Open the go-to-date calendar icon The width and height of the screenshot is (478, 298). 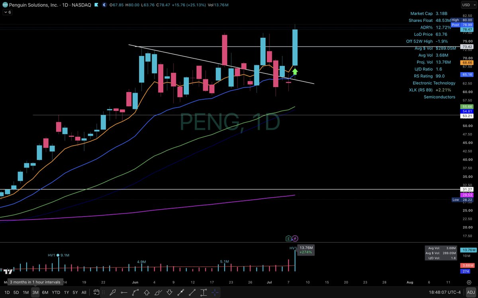point(96,292)
